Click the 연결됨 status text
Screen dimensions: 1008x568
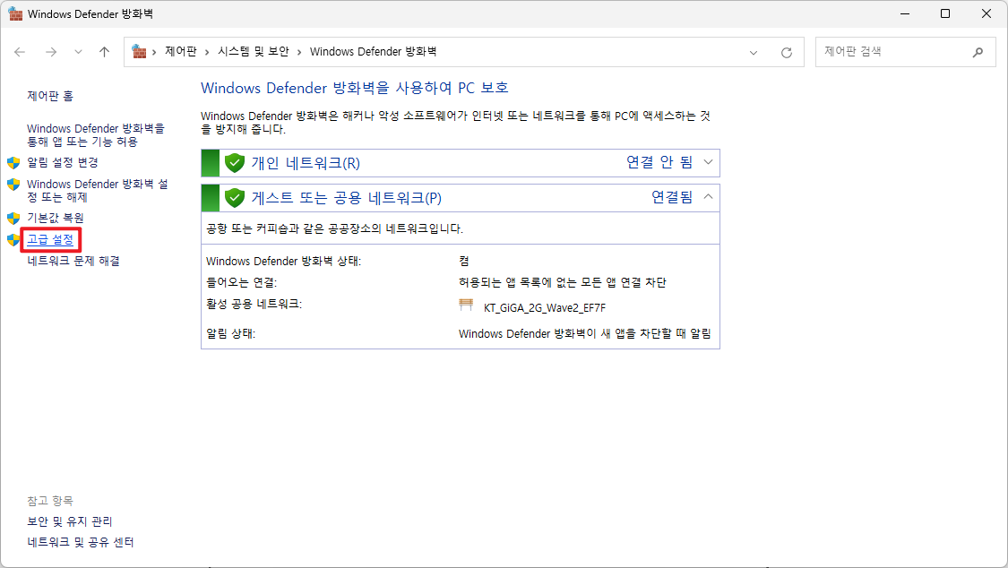pos(672,196)
